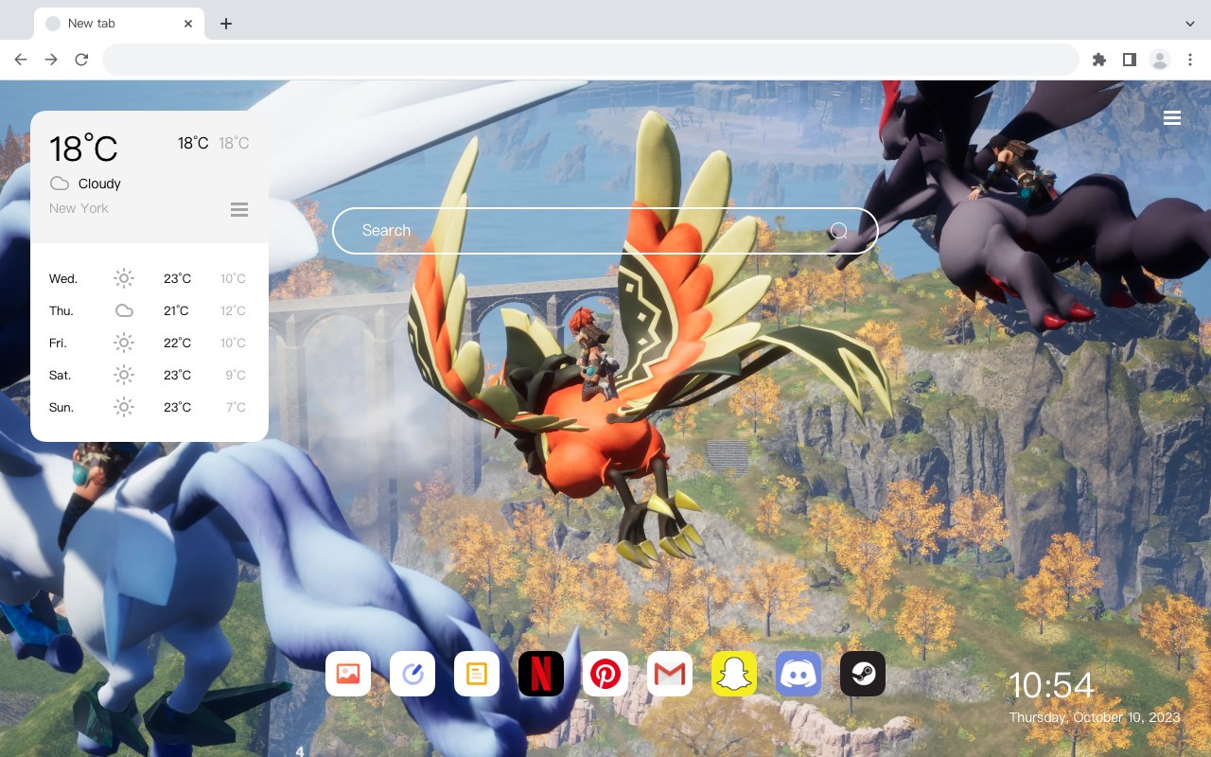
Task: Click Thursday's cloudy forecast icon
Action: [124, 310]
